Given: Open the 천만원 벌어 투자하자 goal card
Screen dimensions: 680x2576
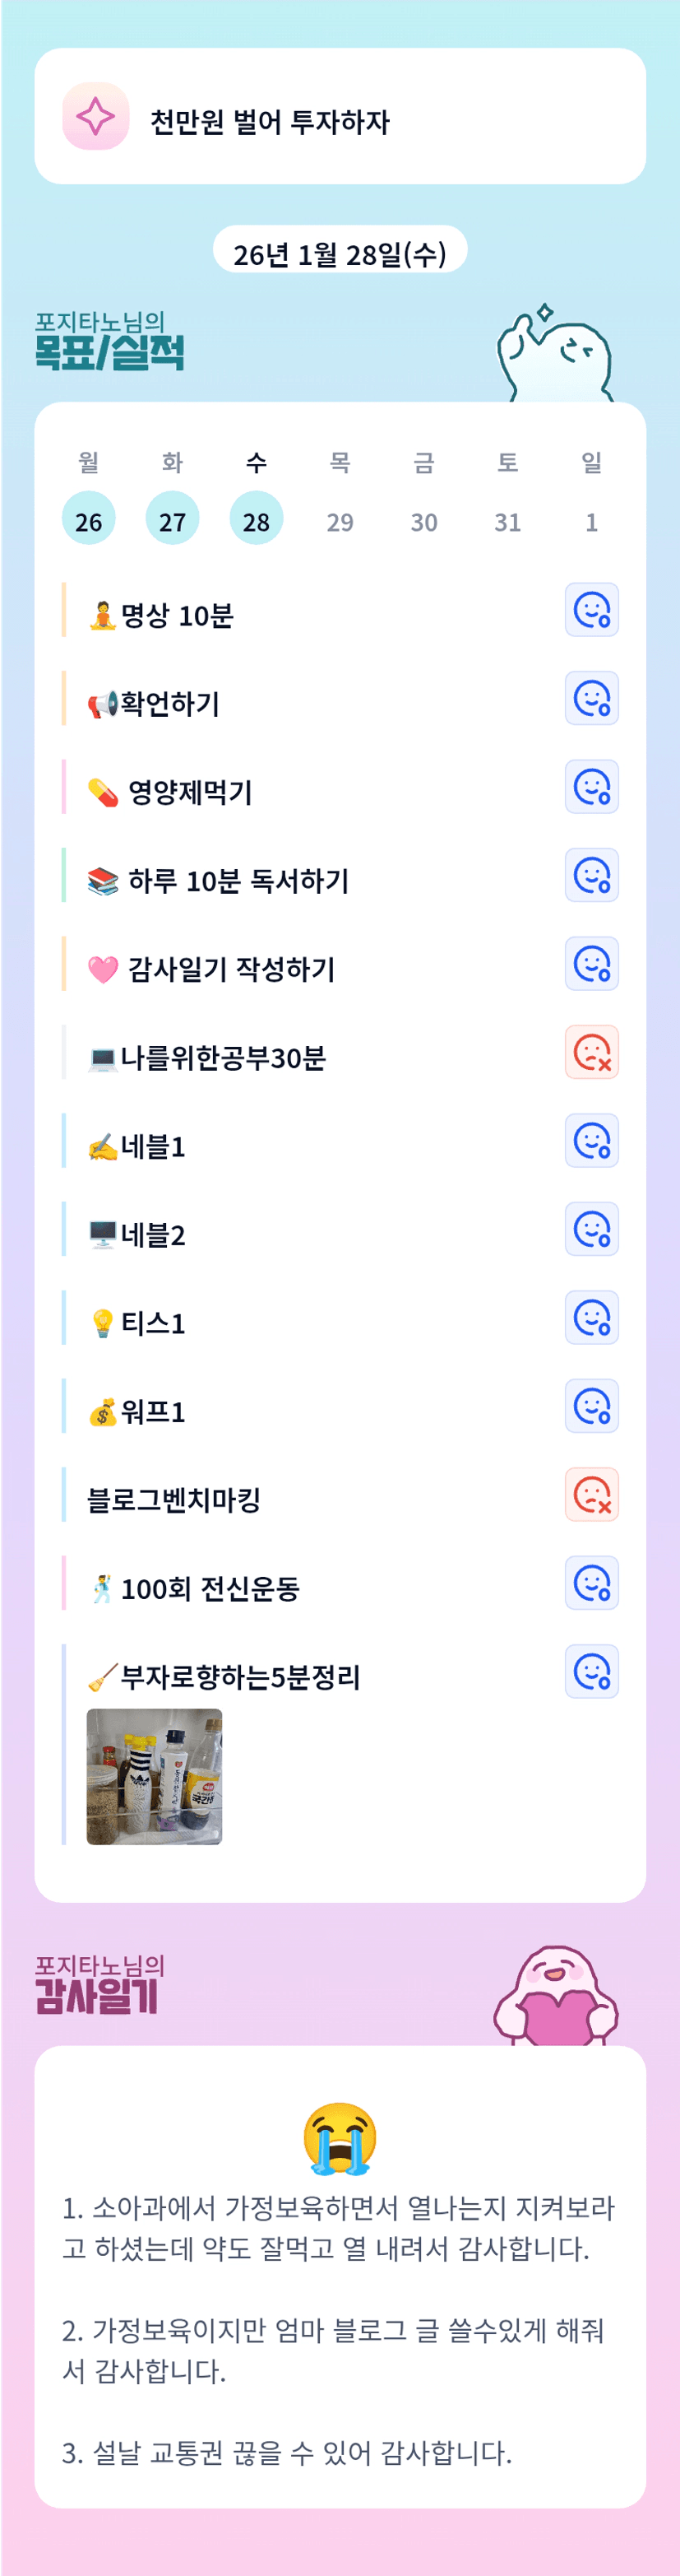Looking at the screenshot, I should point(340,117).
